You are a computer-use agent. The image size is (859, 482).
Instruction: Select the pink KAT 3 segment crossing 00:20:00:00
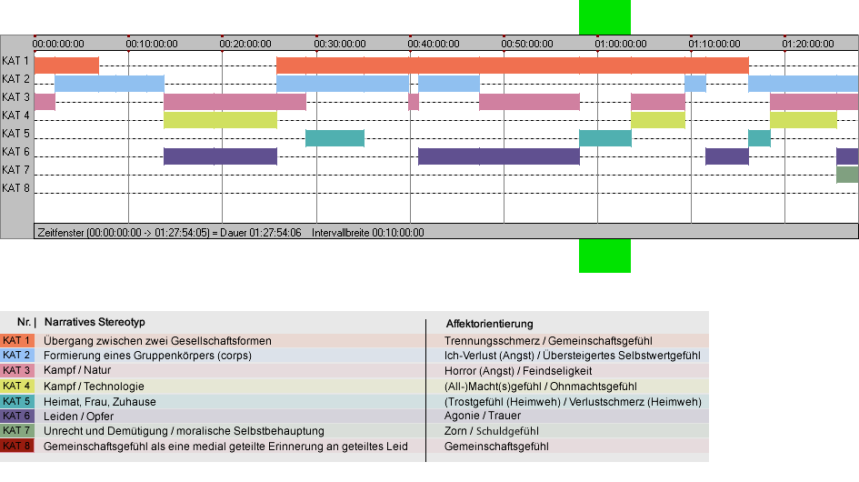(235, 102)
